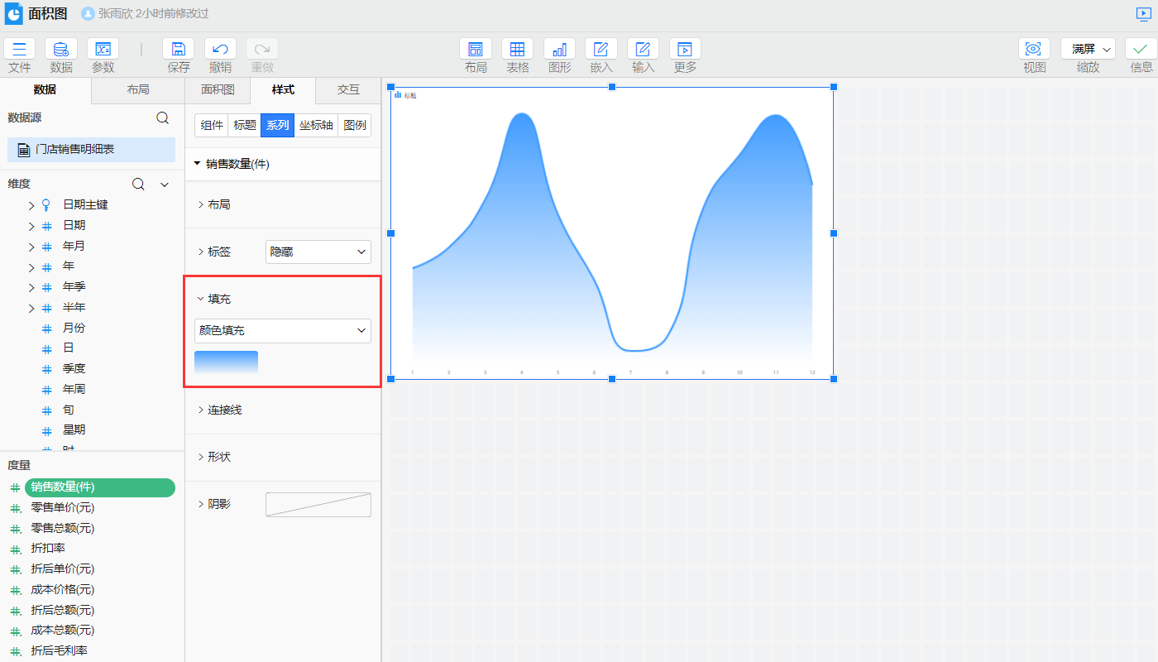The width and height of the screenshot is (1158, 662).
Task: Click the 信息 checkmark icon
Action: 1141,49
